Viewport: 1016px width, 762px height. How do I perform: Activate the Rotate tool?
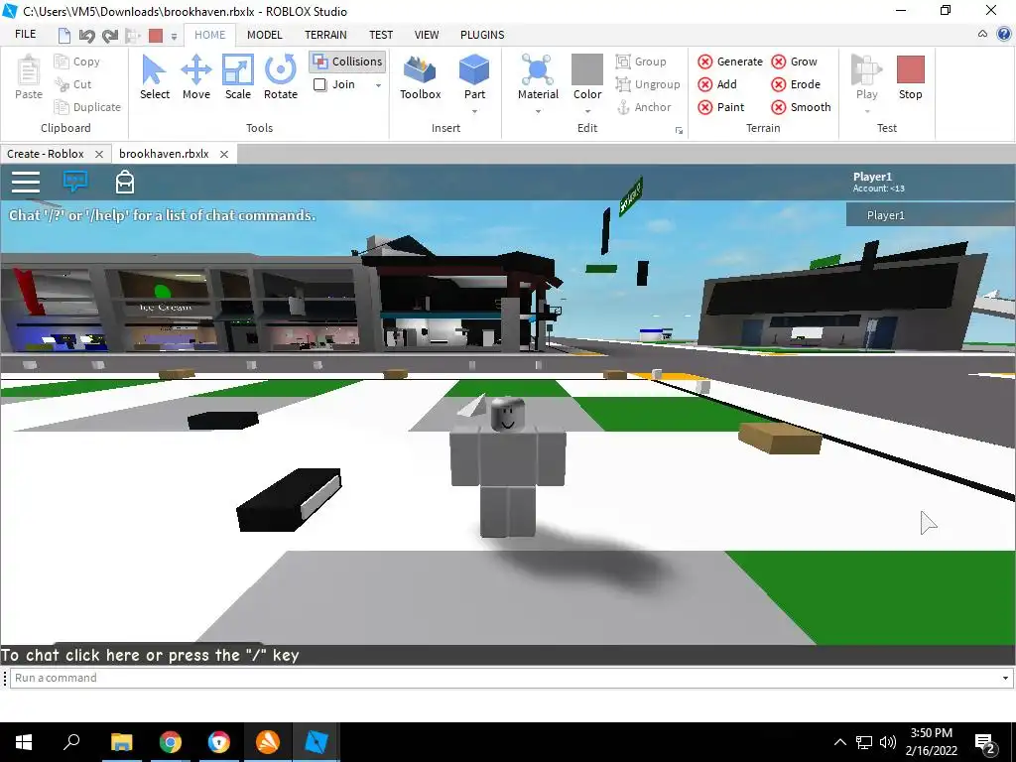[281, 76]
